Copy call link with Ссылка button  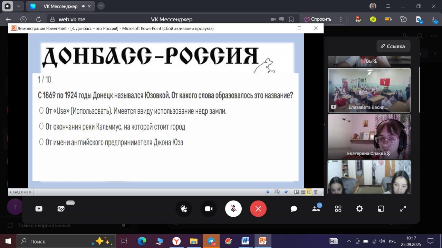393,46
